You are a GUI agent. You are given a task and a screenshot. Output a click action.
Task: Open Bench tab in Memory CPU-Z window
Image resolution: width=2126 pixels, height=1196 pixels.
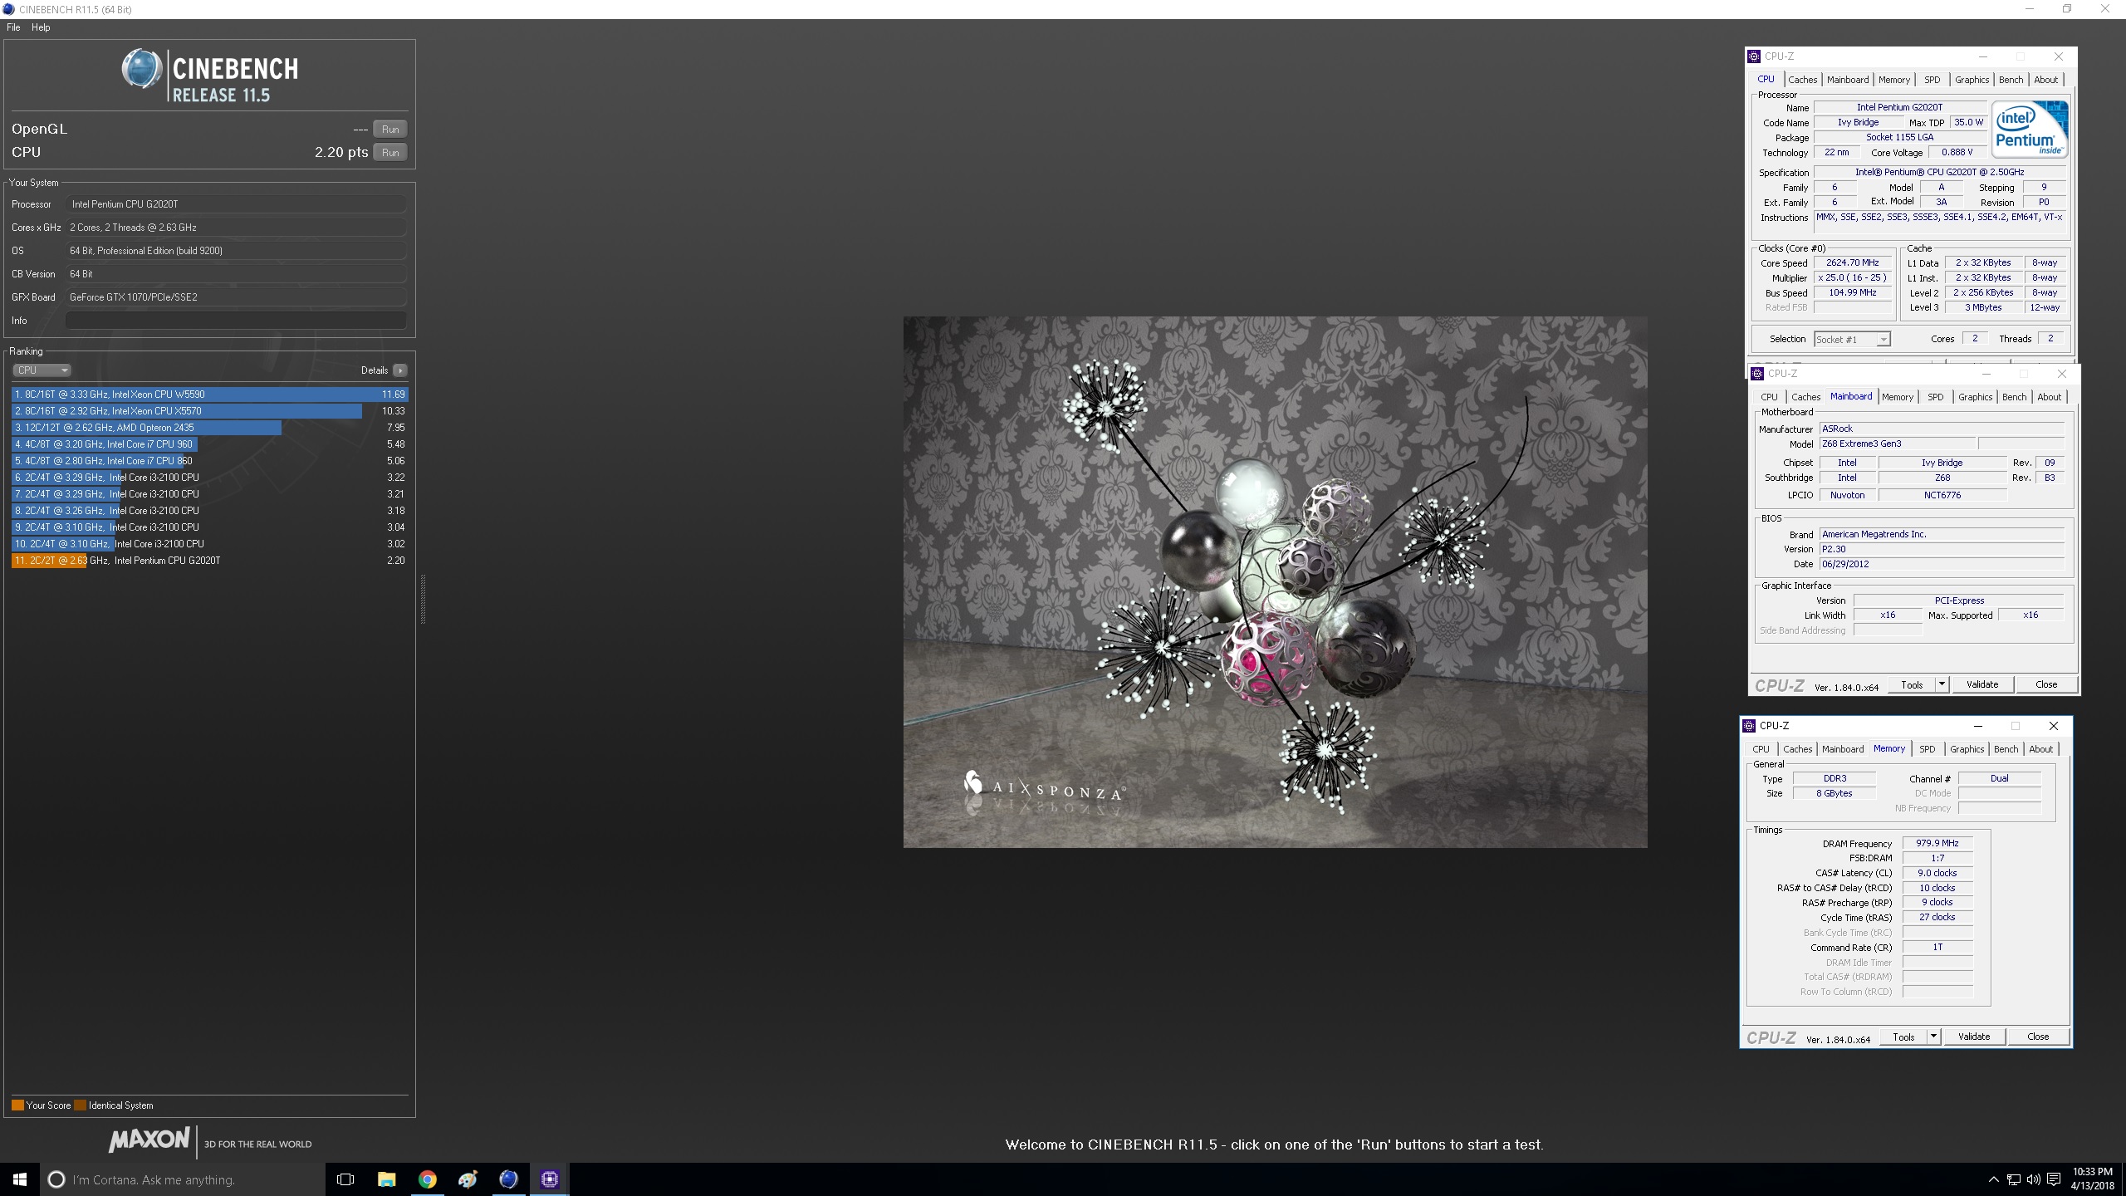[x=2006, y=749]
